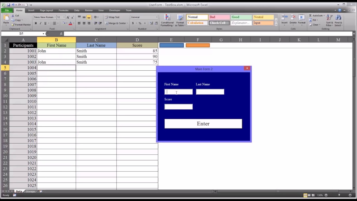Open the Name Box dropdown arrow
The width and height of the screenshot is (357, 201).
point(44,34)
